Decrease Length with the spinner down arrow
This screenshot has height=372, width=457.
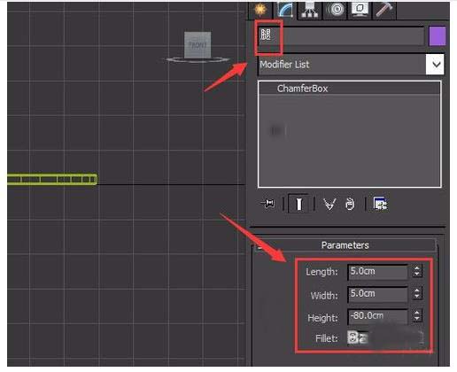pos(416,275)
